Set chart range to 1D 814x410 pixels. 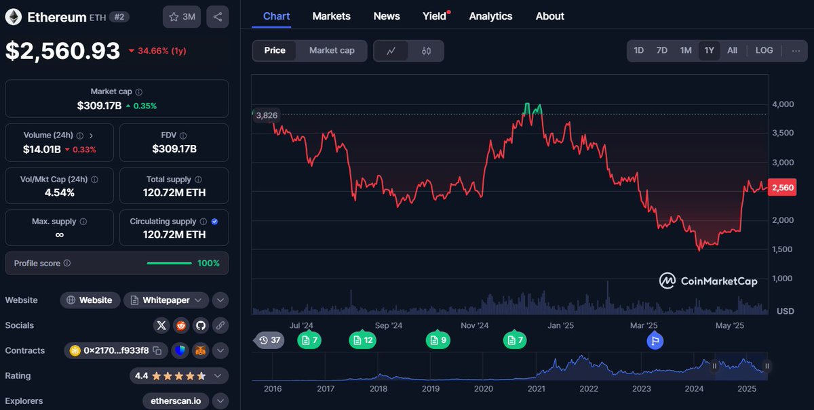(639, 51)
